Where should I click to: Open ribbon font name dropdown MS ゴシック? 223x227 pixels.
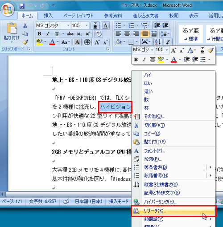coord(68,25)
